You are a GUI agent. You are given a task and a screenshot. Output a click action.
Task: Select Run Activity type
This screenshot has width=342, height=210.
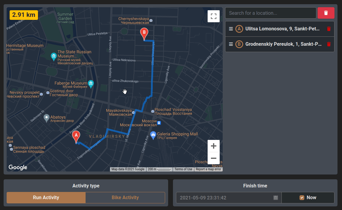click(x=46, y=198)
